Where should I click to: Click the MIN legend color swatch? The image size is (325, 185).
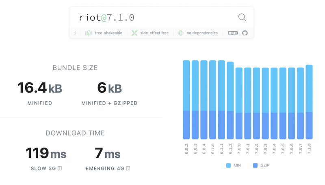228,165
